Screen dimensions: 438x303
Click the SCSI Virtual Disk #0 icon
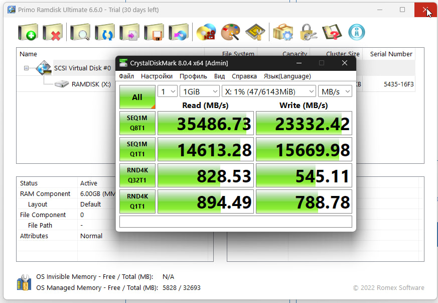(x=44, y=68)
